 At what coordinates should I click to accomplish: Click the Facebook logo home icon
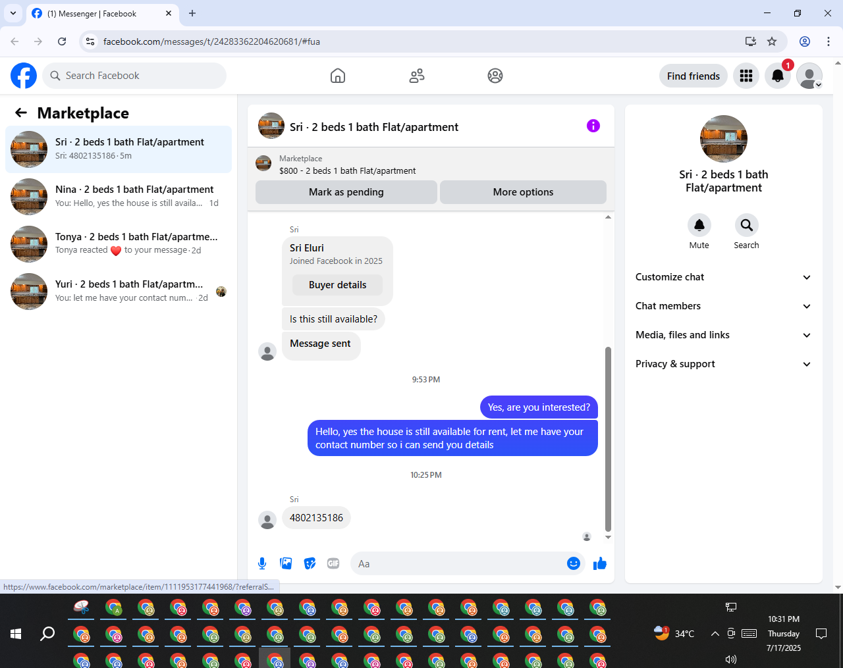point(24,76)
